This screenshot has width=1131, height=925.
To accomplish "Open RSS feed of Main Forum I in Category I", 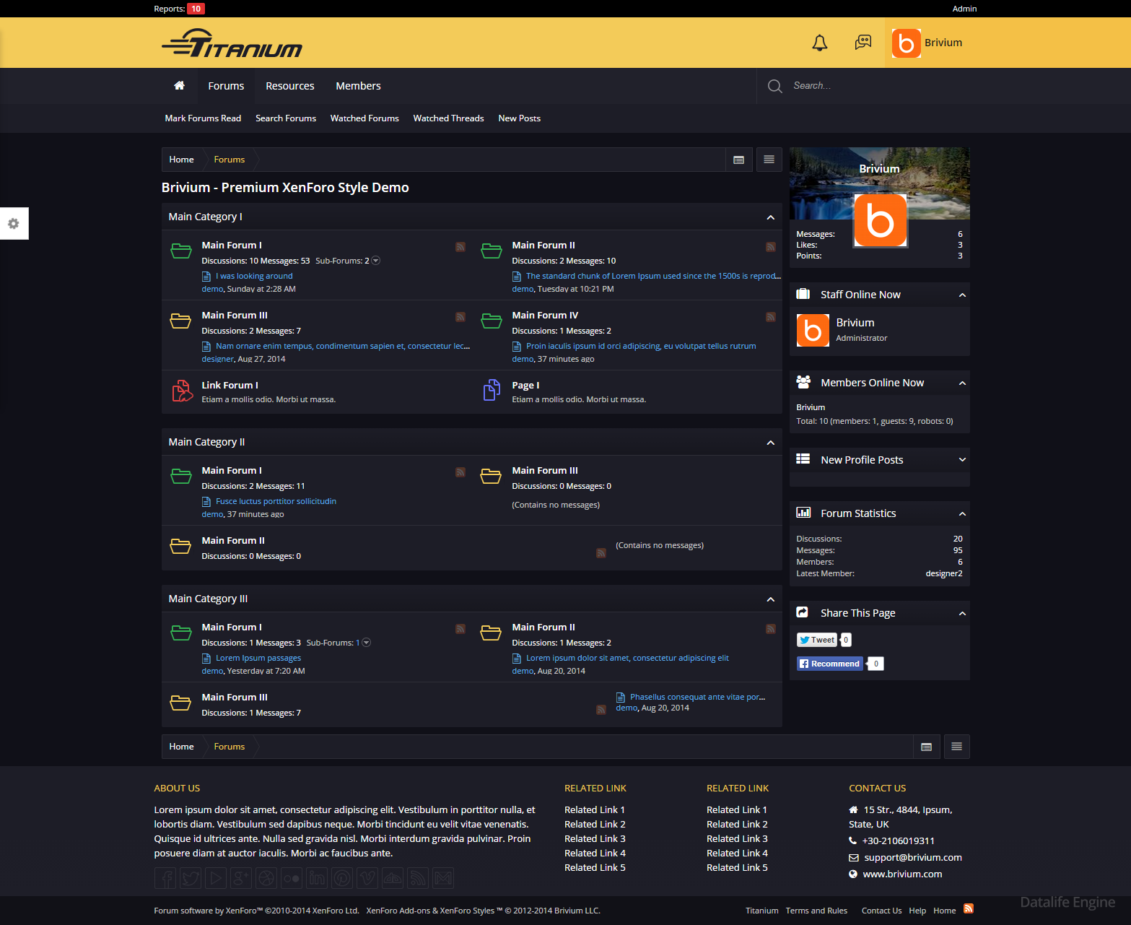I will [x=460, y=247].
